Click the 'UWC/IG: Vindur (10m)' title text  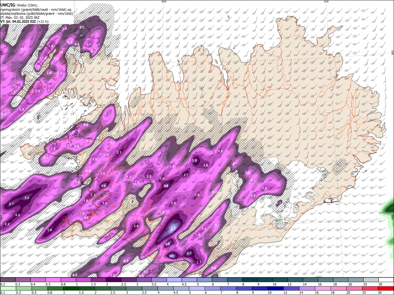pos(19,5)
